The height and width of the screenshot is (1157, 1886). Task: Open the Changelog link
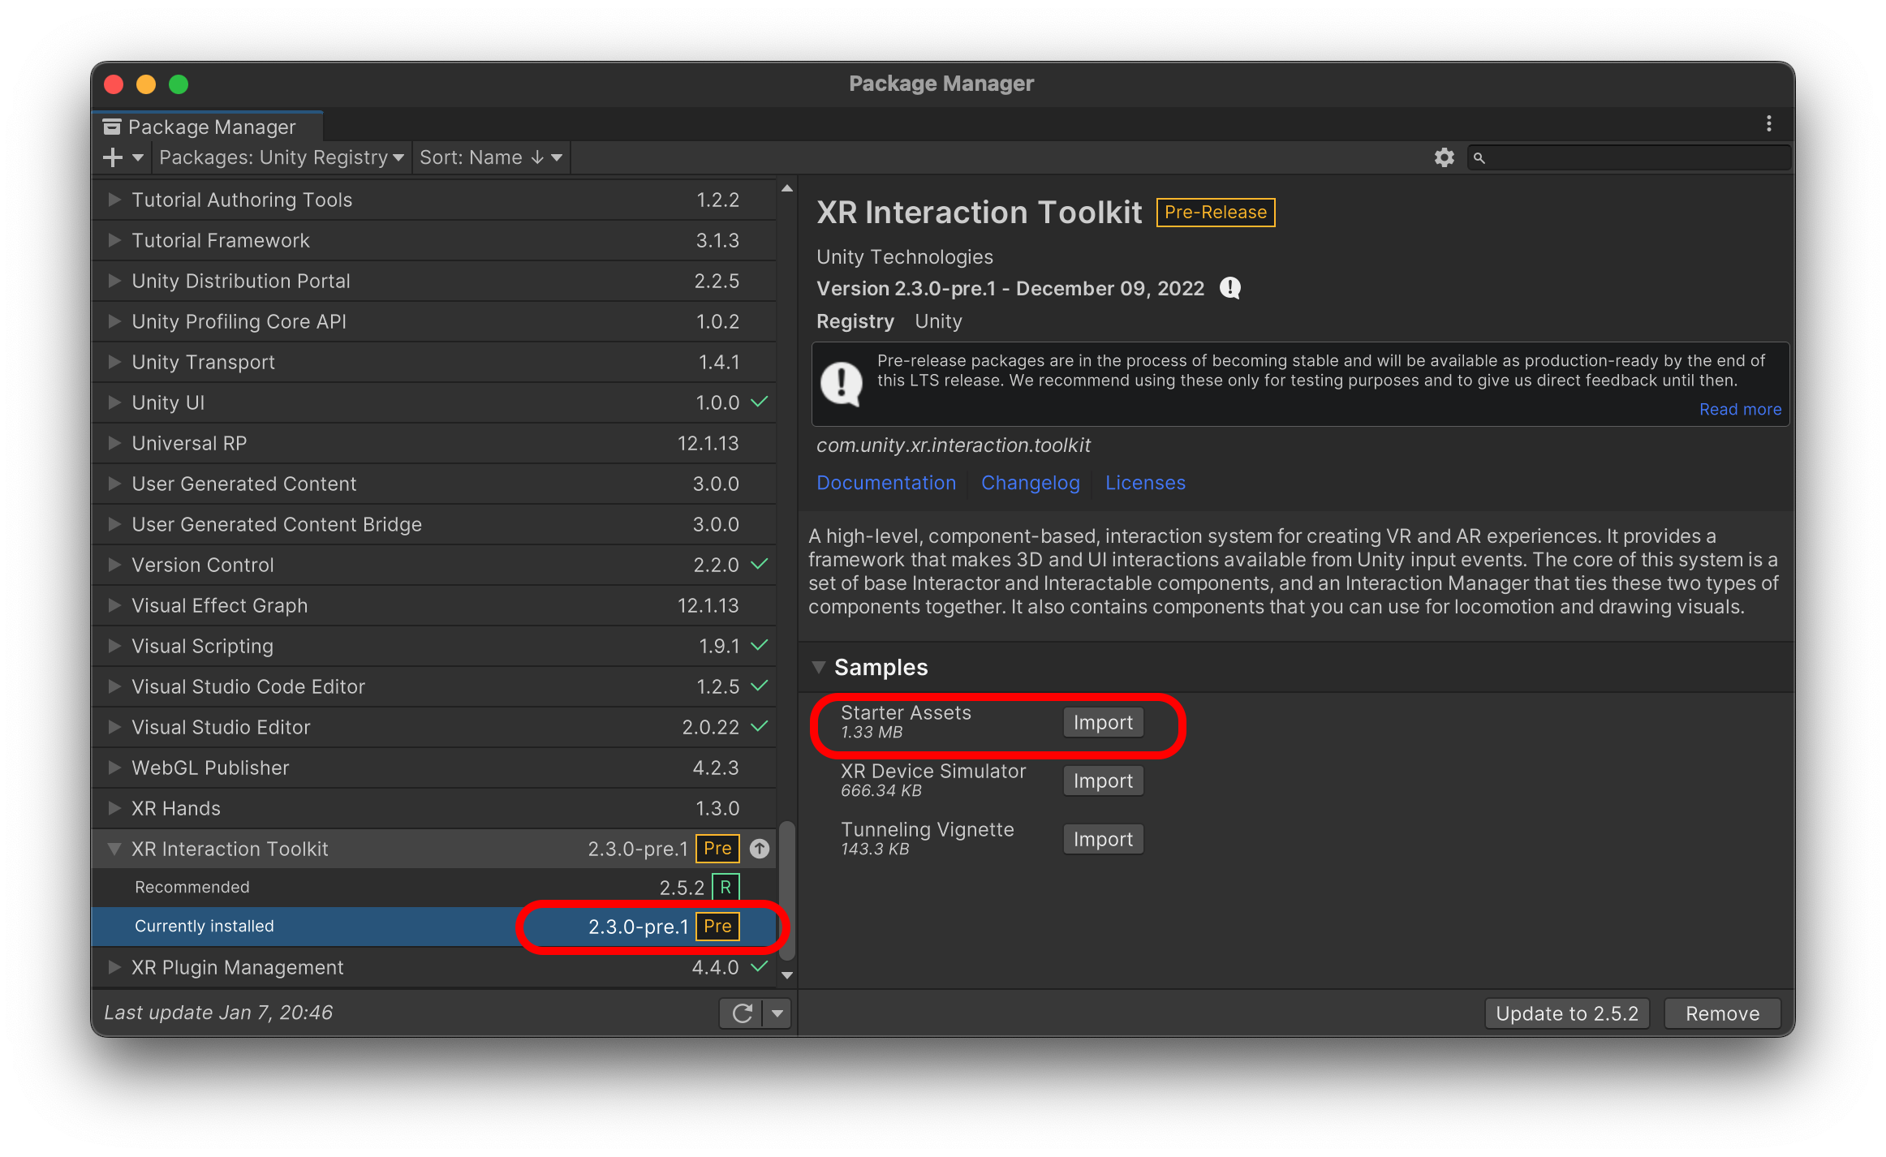click(x=1030, y=483)
